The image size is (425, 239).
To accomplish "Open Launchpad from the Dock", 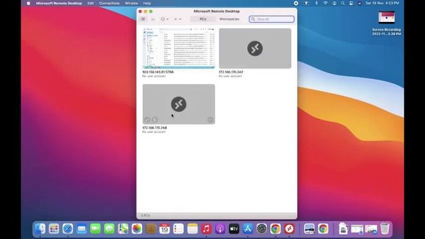I will [54, 228].
